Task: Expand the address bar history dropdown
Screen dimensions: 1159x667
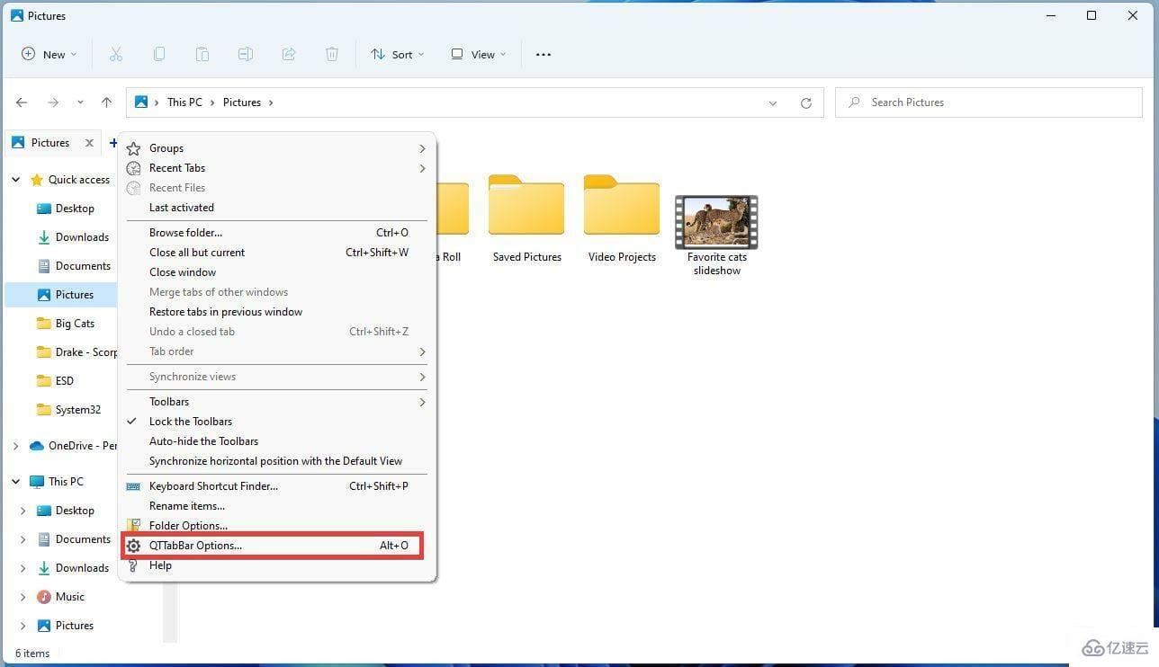Action: pyautogui.click(x=773, y=103)
